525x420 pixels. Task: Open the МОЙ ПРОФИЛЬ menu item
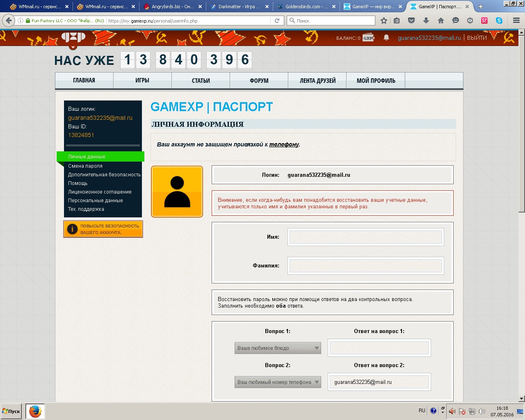coord(376,80)
